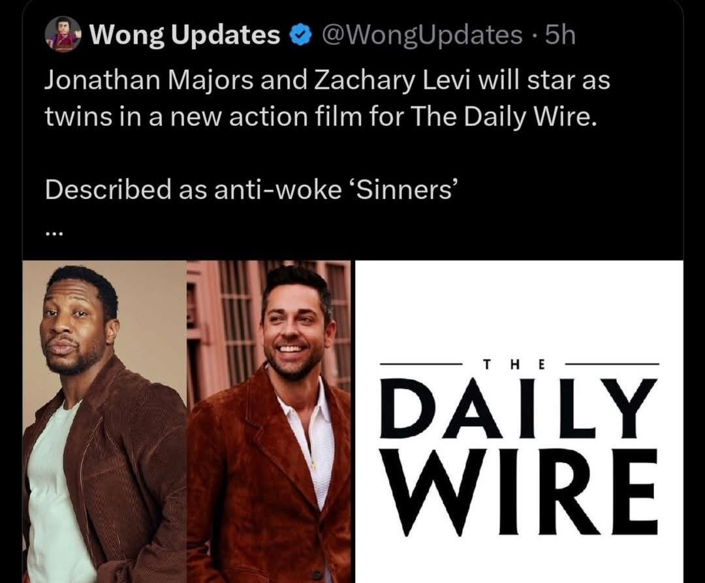Open The Daily Wire logo image
This screenshot has height=583, width=705.
(x=520, y=422)
